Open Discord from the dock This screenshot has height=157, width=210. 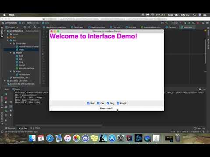(85, 138)
